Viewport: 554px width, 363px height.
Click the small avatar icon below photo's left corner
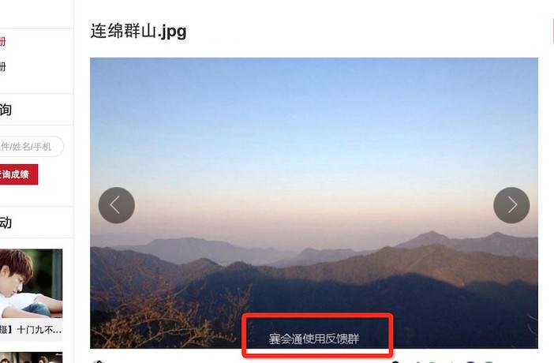point(98,361)
